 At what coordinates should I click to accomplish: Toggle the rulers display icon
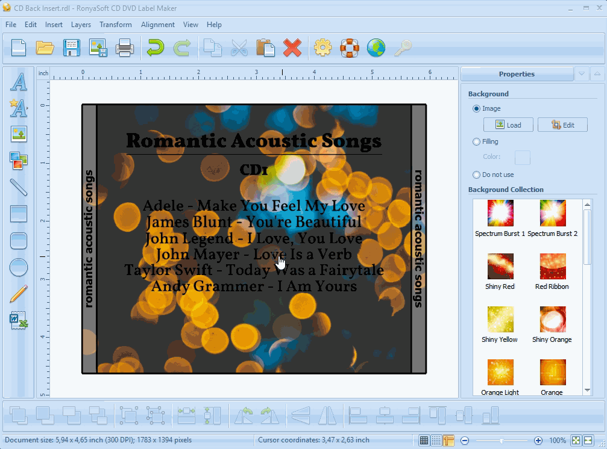click(448, 441)
